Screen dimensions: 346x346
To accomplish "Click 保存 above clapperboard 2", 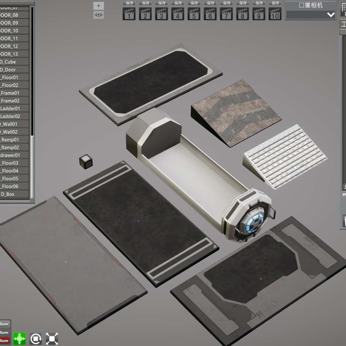I will [145, 3].
